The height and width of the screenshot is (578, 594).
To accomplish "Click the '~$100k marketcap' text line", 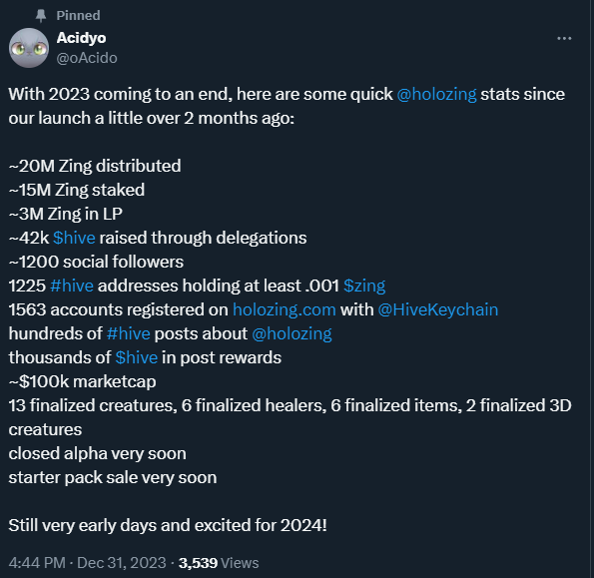I will click(82, 381).
